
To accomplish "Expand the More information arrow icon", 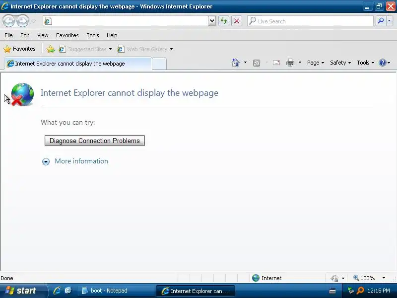I will 46,161.
